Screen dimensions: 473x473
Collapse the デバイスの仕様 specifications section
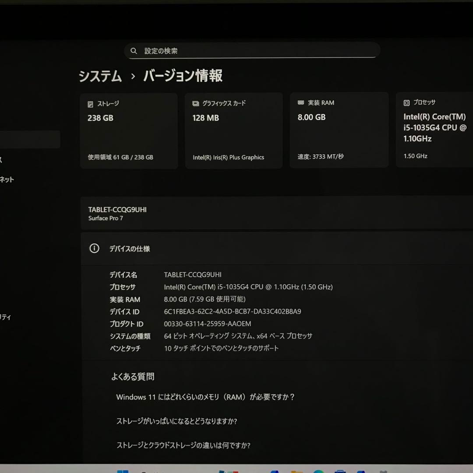[x=130, y=248]
